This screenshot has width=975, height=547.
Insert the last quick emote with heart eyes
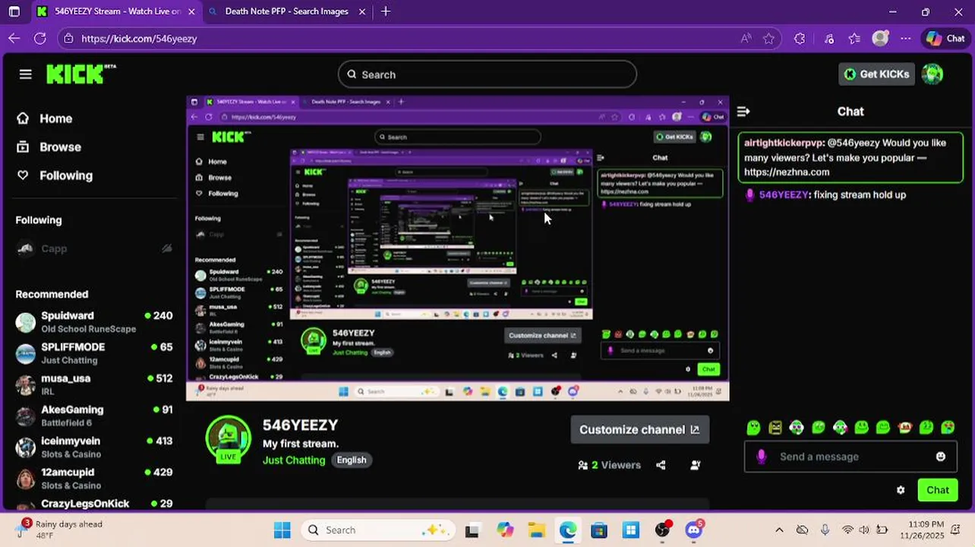(x=948, y=428)
